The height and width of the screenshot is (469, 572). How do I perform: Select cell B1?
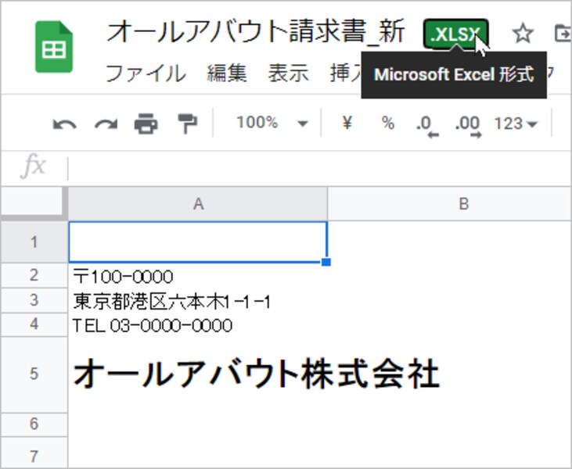449,242
